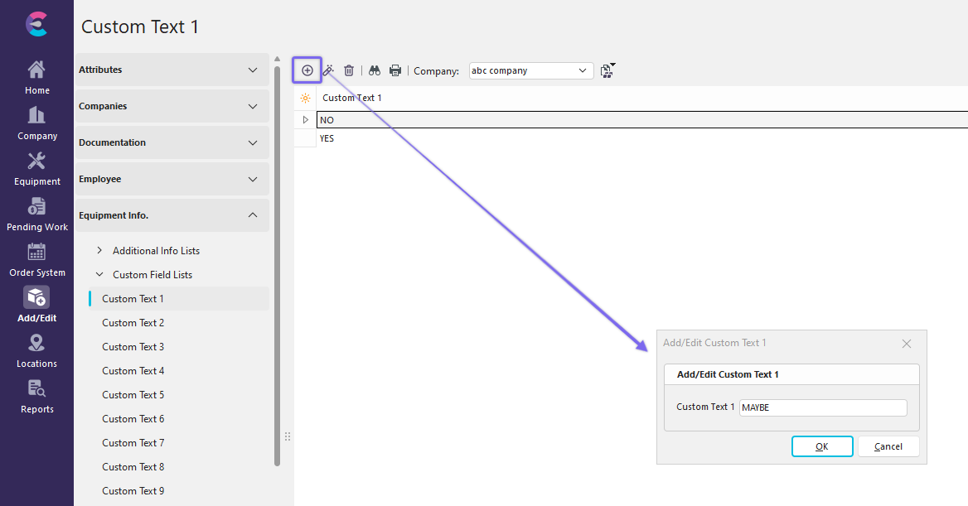Click the binoculars search icon
The image size is (968, 506).
click(375, 70)
